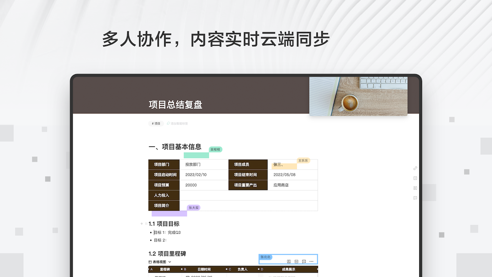
Task: Click the 里程碑 column header
Action: (164, 269)
